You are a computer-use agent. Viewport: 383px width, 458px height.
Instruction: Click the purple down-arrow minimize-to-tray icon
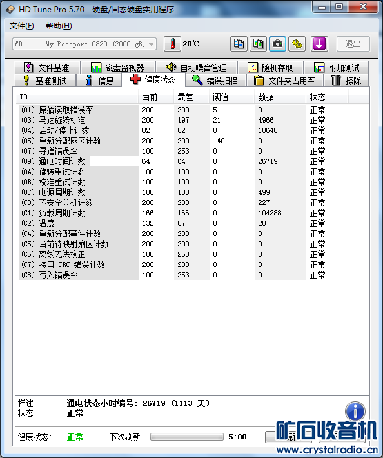(319, 44)
